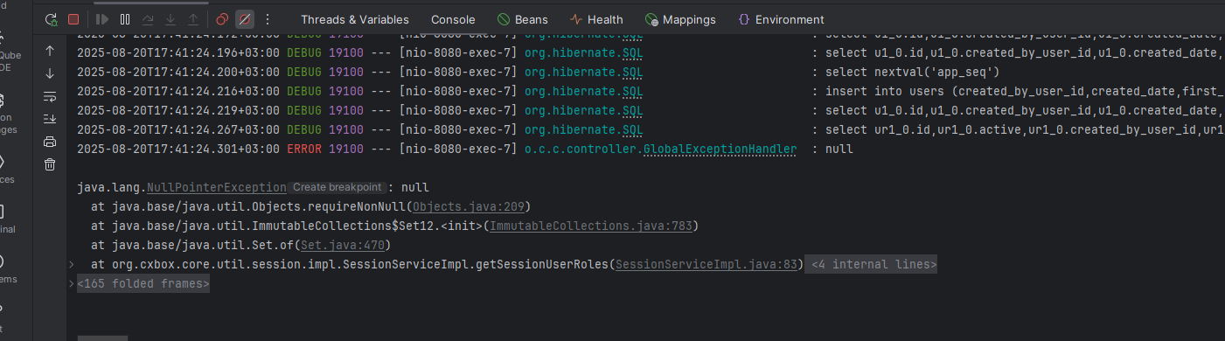Click SQL link in the 17:41:24.216 log row
The height and width of the screenshot is (341, 1225).
tap(632, 91)
